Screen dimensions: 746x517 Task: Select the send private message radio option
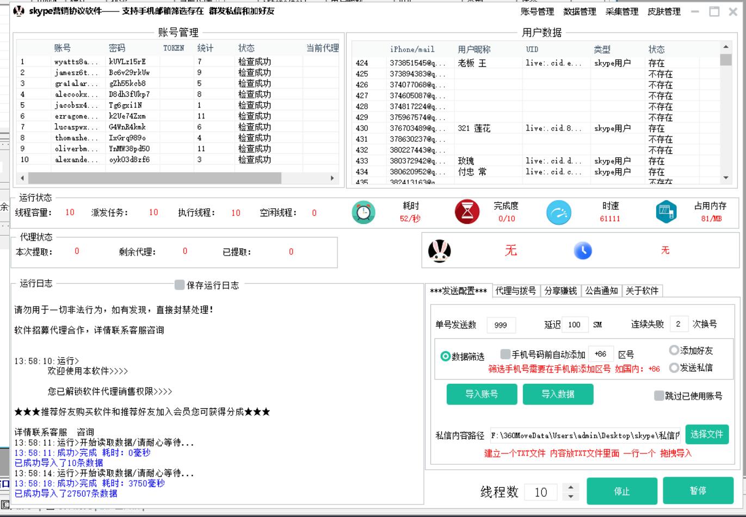pos(674,368)
